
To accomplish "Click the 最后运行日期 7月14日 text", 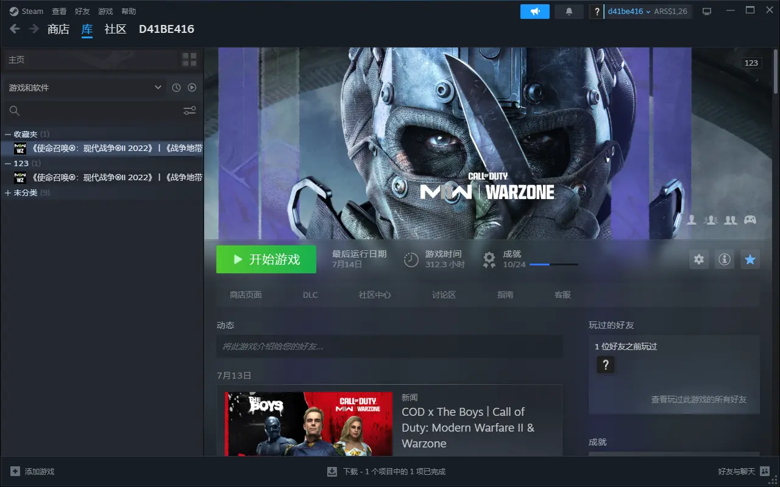I will pos(359,259).
